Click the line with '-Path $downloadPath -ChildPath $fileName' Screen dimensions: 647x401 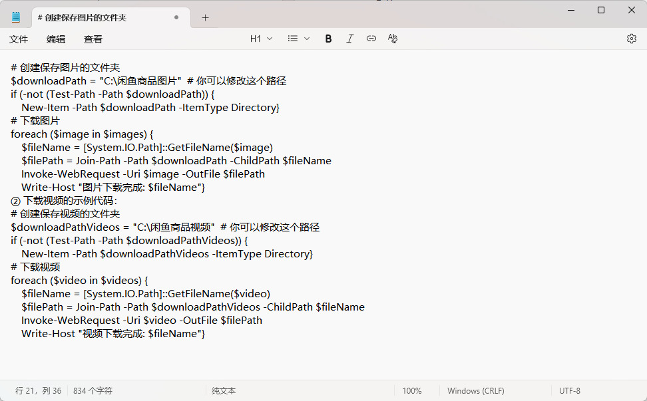(176, 161)
